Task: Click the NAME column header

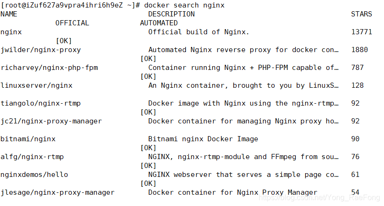Action: [x=9, y=14]
